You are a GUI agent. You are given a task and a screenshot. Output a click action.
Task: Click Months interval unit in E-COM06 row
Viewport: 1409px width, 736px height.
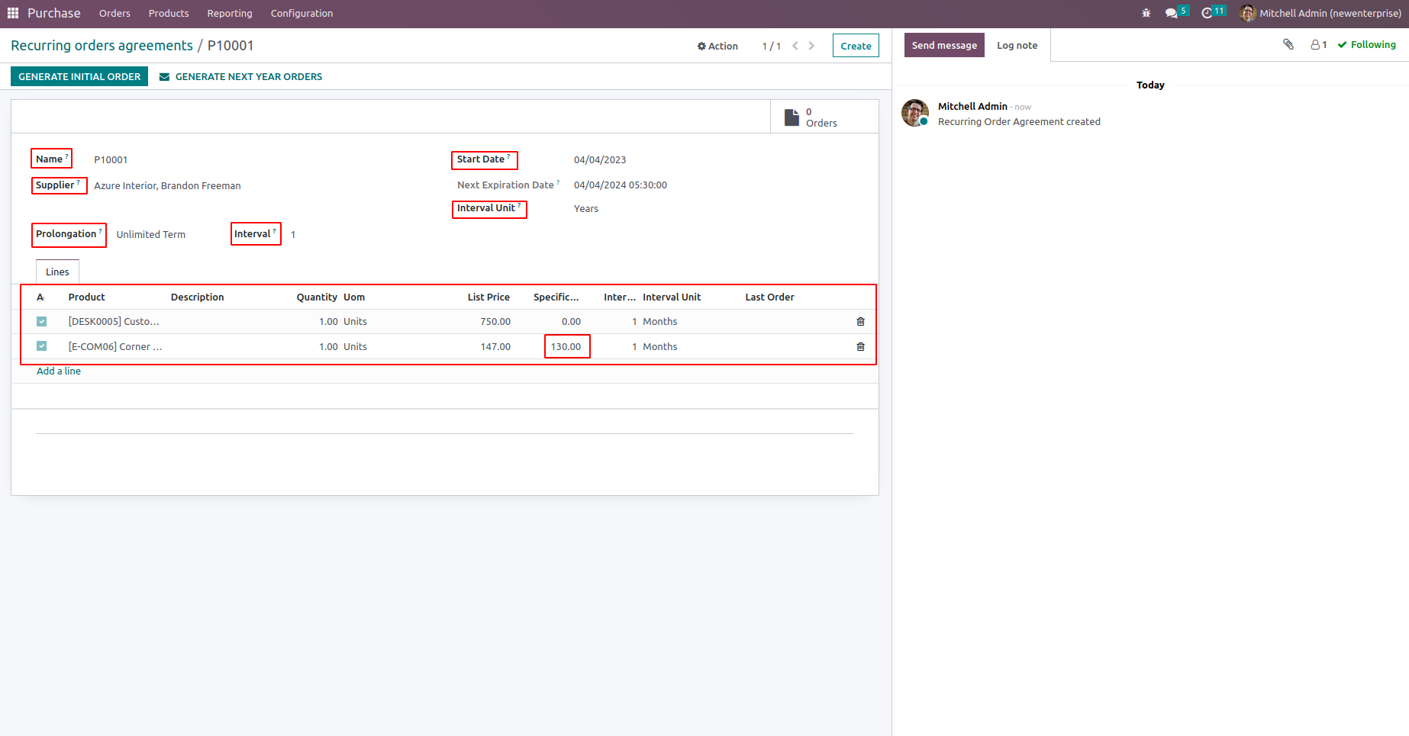pyautogui.click(x=660, y=347)
